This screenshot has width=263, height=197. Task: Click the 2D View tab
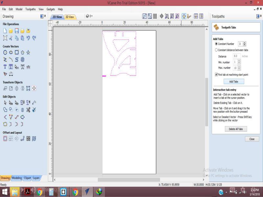pos(57,17)
